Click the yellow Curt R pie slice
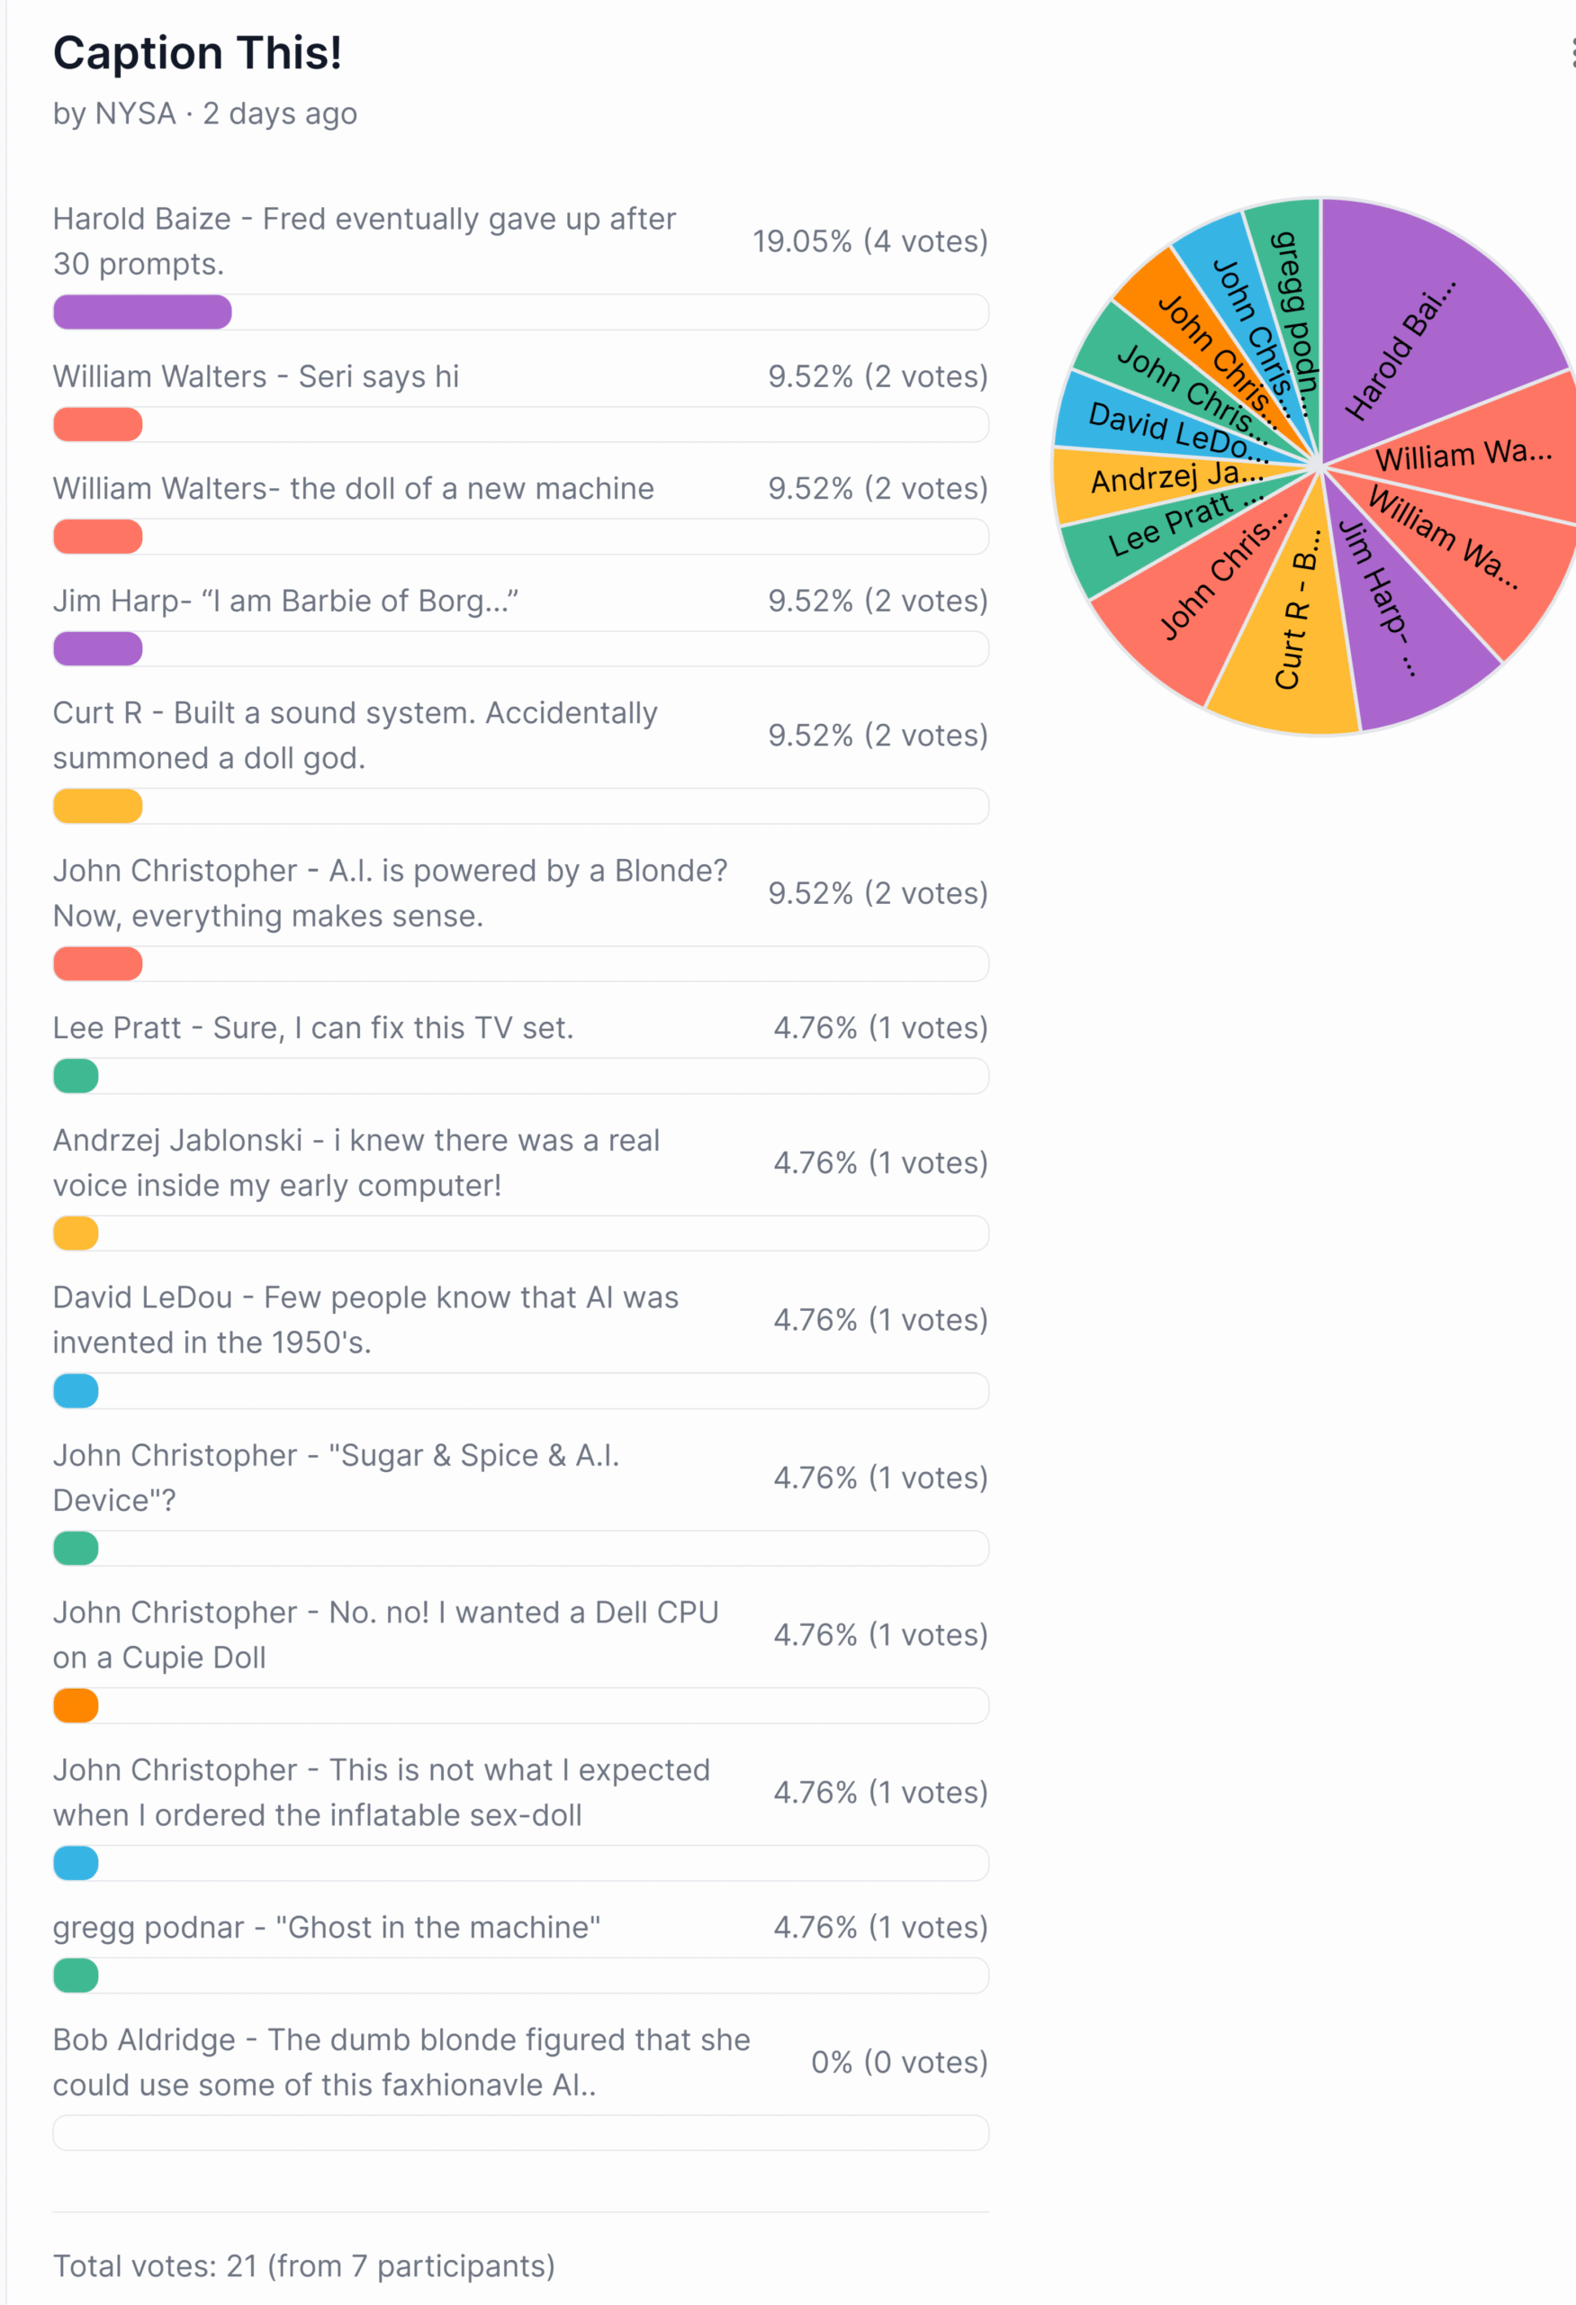The height and width of the screenshot is (2305, 1576). [x=1289, y=645]
